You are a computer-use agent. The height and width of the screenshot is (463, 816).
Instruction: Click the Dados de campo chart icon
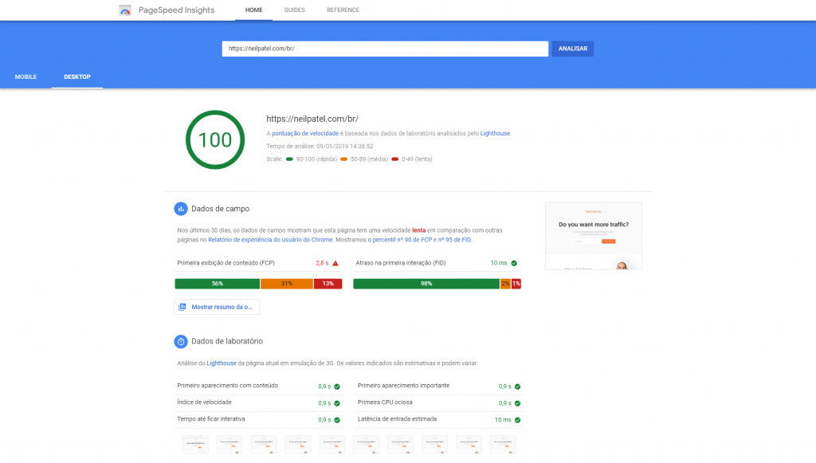click(181, 209)
